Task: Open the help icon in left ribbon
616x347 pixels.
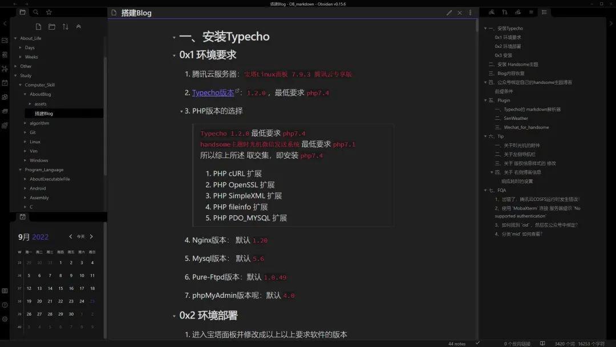Action: click(5, 305)
